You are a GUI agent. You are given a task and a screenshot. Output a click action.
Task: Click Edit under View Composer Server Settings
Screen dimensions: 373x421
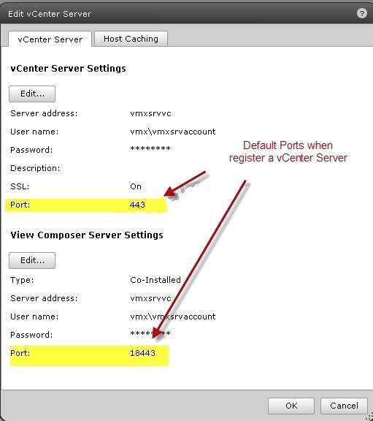tap(32, 260)
